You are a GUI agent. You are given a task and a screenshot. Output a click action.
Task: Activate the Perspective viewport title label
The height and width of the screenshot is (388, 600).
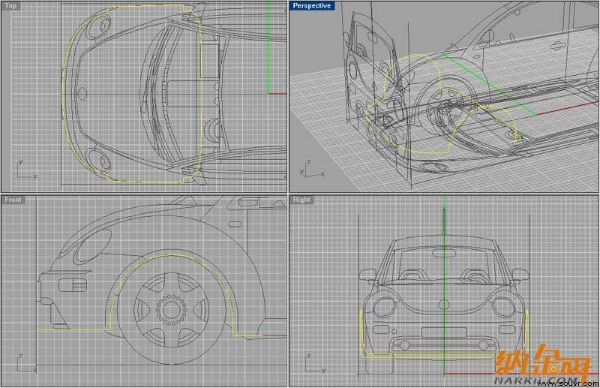click(x=312, y=6)
